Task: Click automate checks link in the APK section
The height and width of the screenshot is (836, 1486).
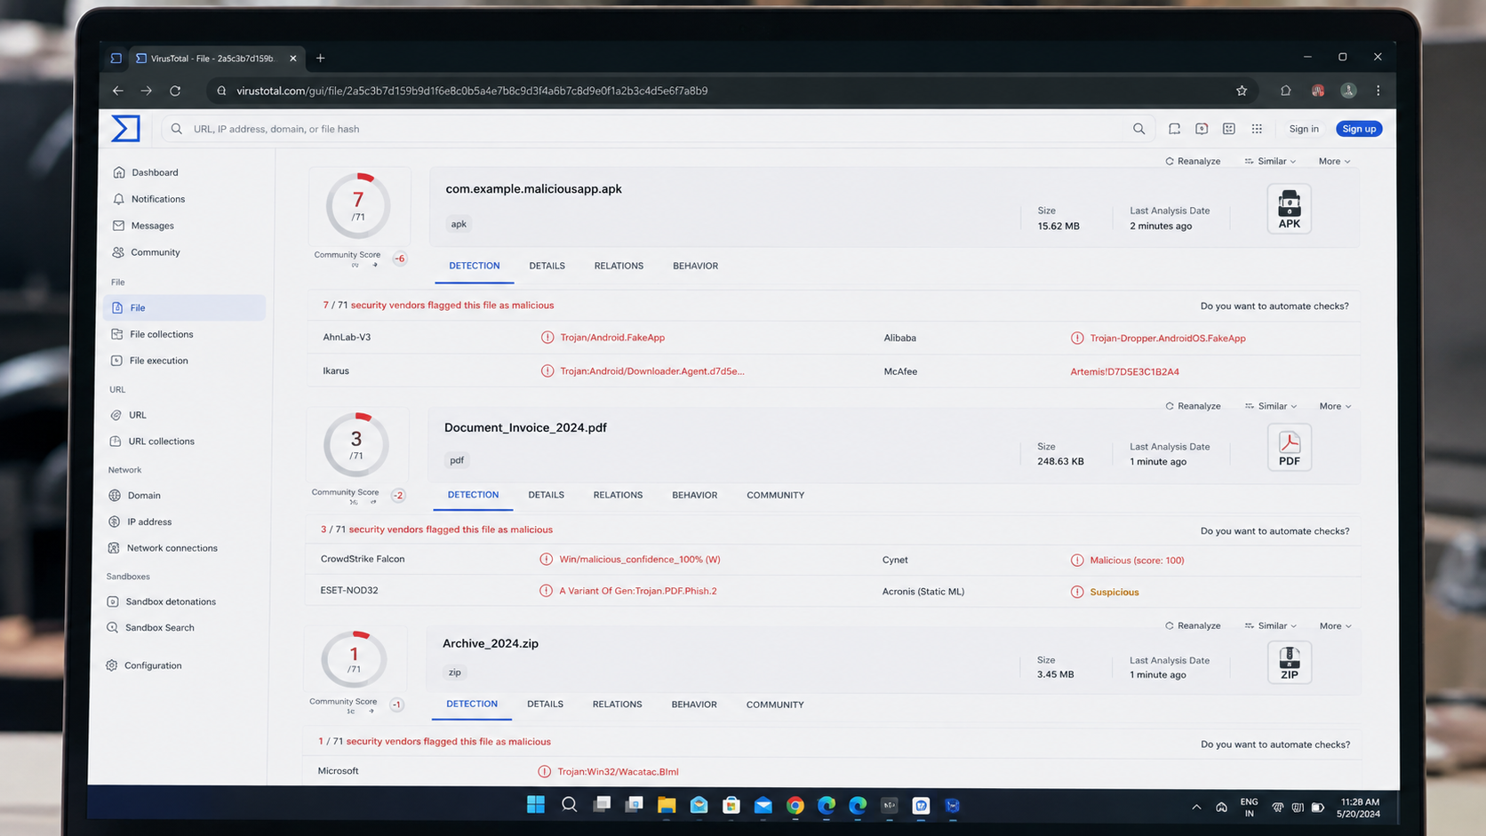Action: point(1274,306)
